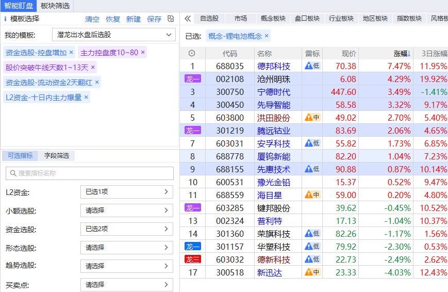Expand the 形态选股 selector
The height and width of the screenshot is (292, 448).
point(127,248)
